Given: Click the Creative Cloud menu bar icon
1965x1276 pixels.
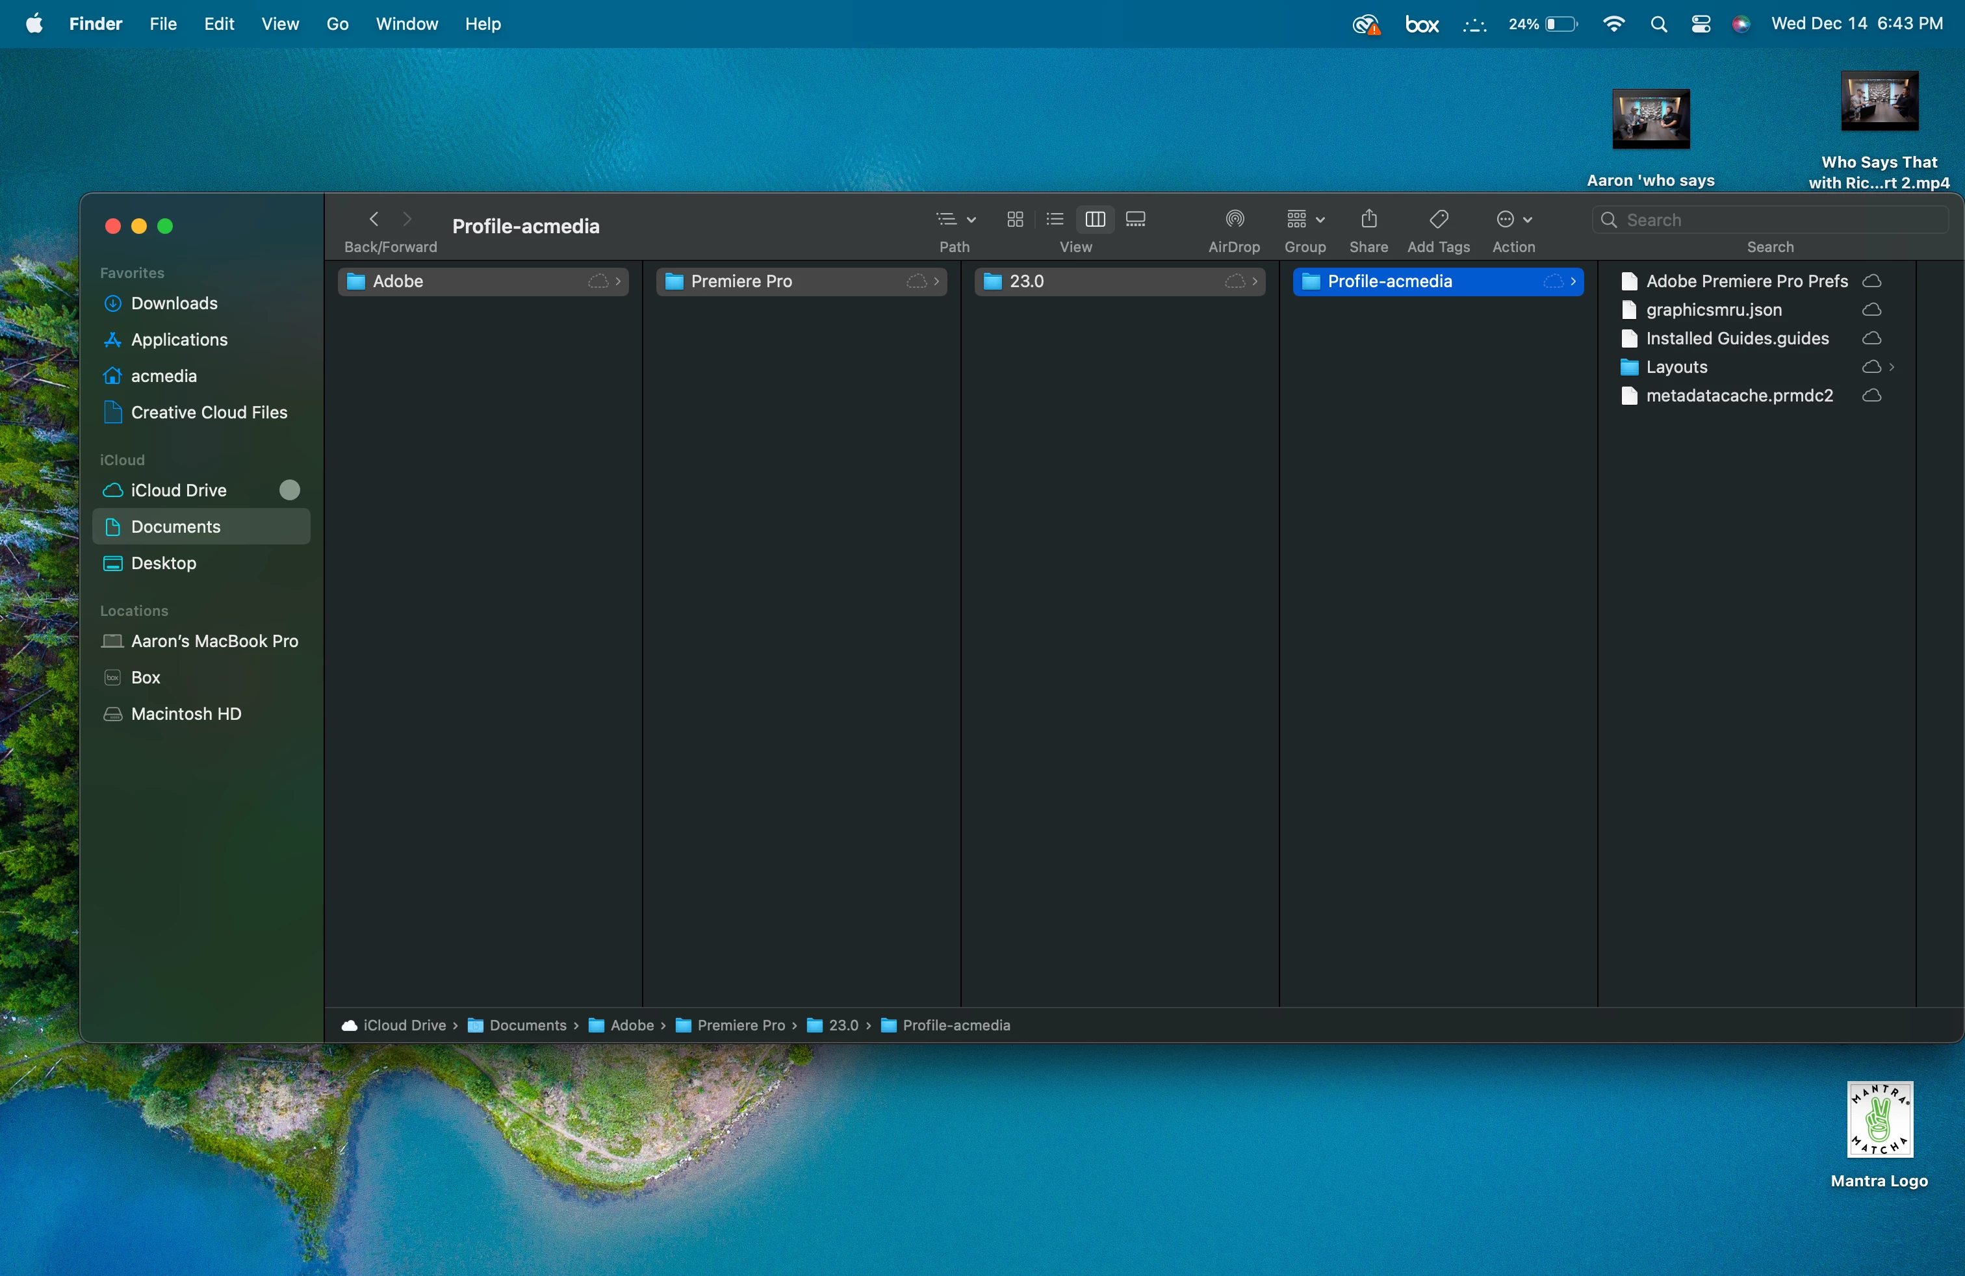Looking at the screenshot, I should coord(1366,24).
